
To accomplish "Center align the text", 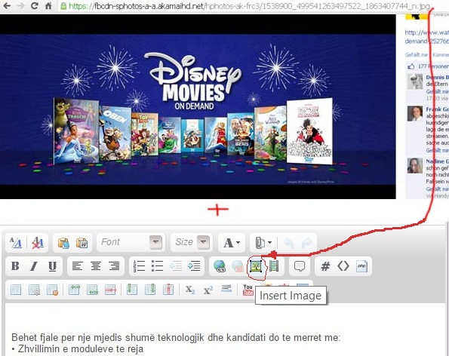I will pos(96,266).
